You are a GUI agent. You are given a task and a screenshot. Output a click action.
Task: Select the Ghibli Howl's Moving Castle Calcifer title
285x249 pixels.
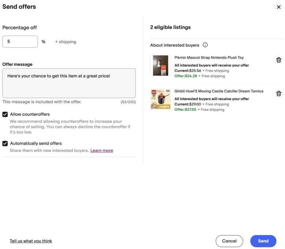[x=218, y=91]
